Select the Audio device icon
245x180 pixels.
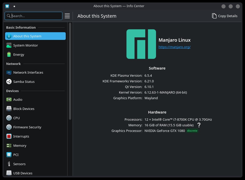pos(9,99)
